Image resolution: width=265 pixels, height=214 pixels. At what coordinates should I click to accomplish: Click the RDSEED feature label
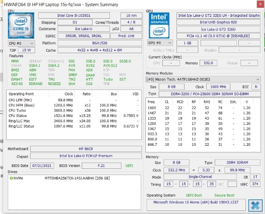54,84
